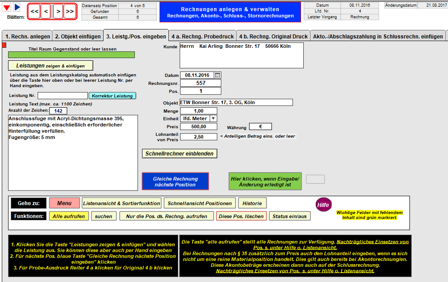Click Leistungen zeigen & einfügen button

(x=51, y=66)
